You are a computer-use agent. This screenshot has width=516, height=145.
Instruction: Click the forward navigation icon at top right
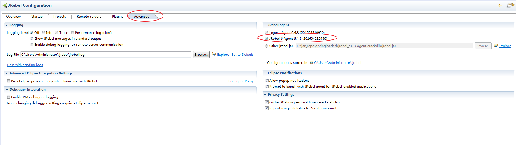511,5
